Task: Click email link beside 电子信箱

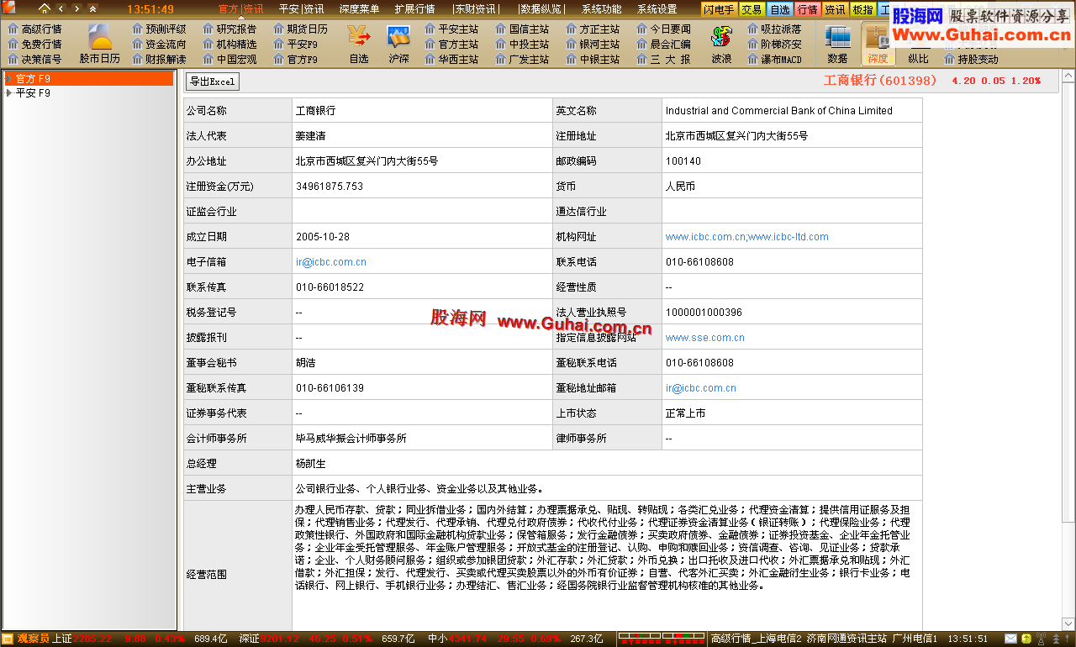Action: coord(330,262)
